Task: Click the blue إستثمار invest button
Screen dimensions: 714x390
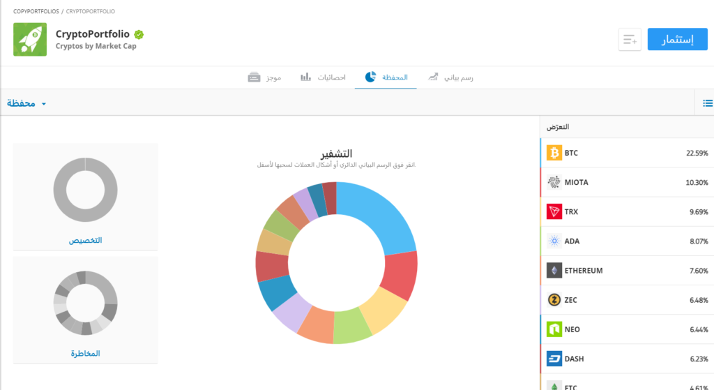Action: (x=678, y=39)
